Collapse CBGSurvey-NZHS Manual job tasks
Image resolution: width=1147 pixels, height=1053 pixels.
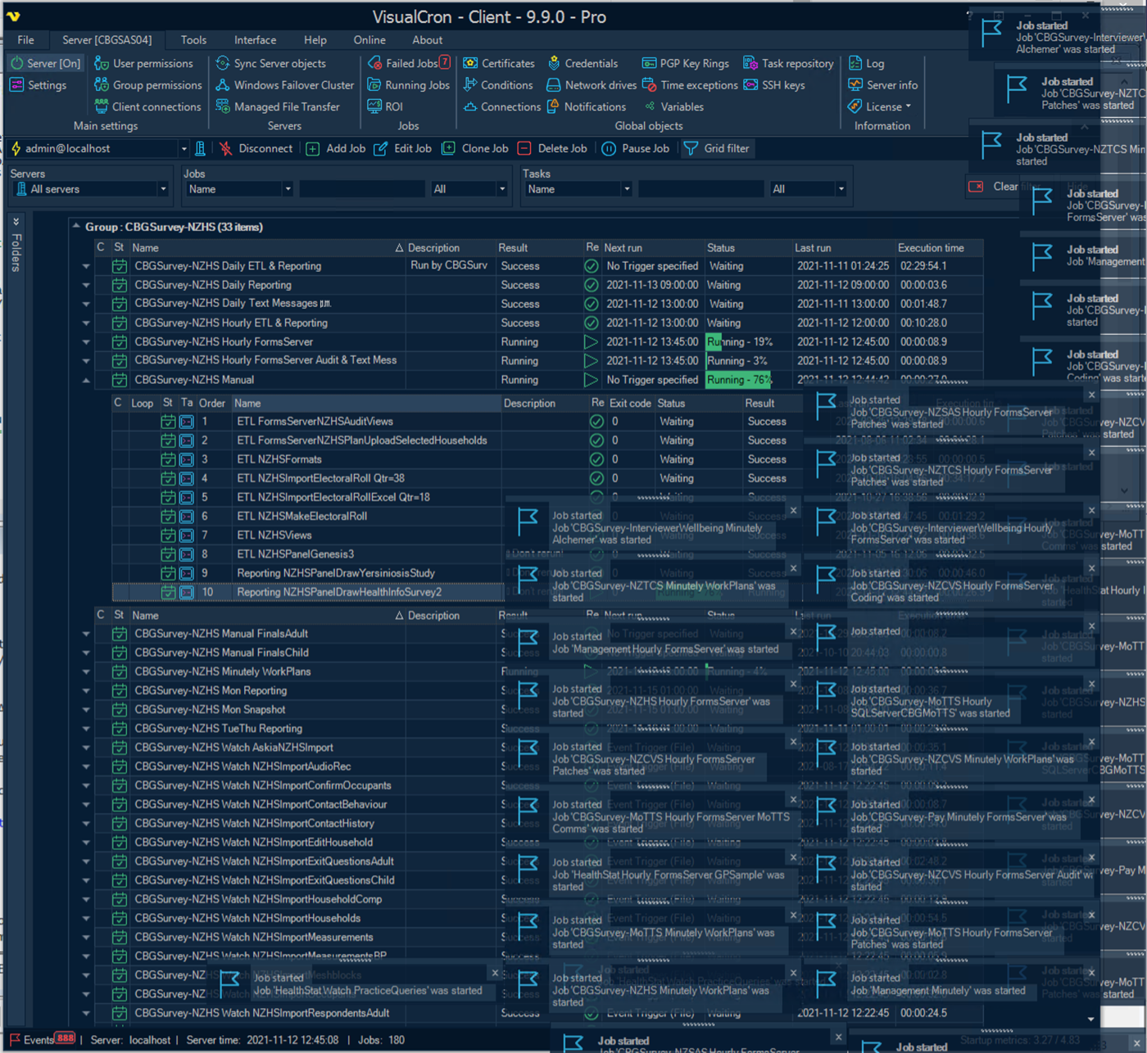(x=86, y=380)
